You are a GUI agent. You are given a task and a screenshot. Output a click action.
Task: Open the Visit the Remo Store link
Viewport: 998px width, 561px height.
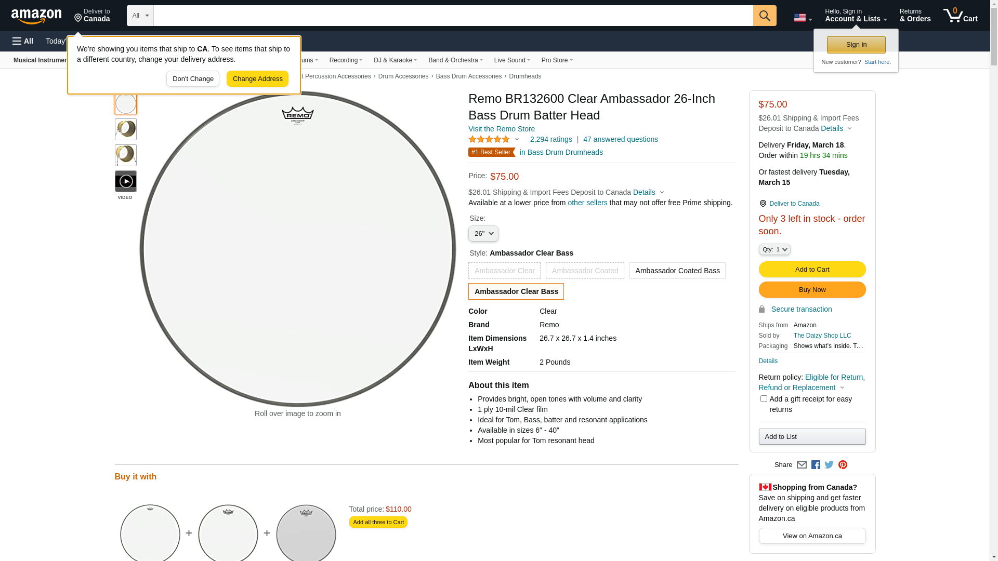coord(502,129)
